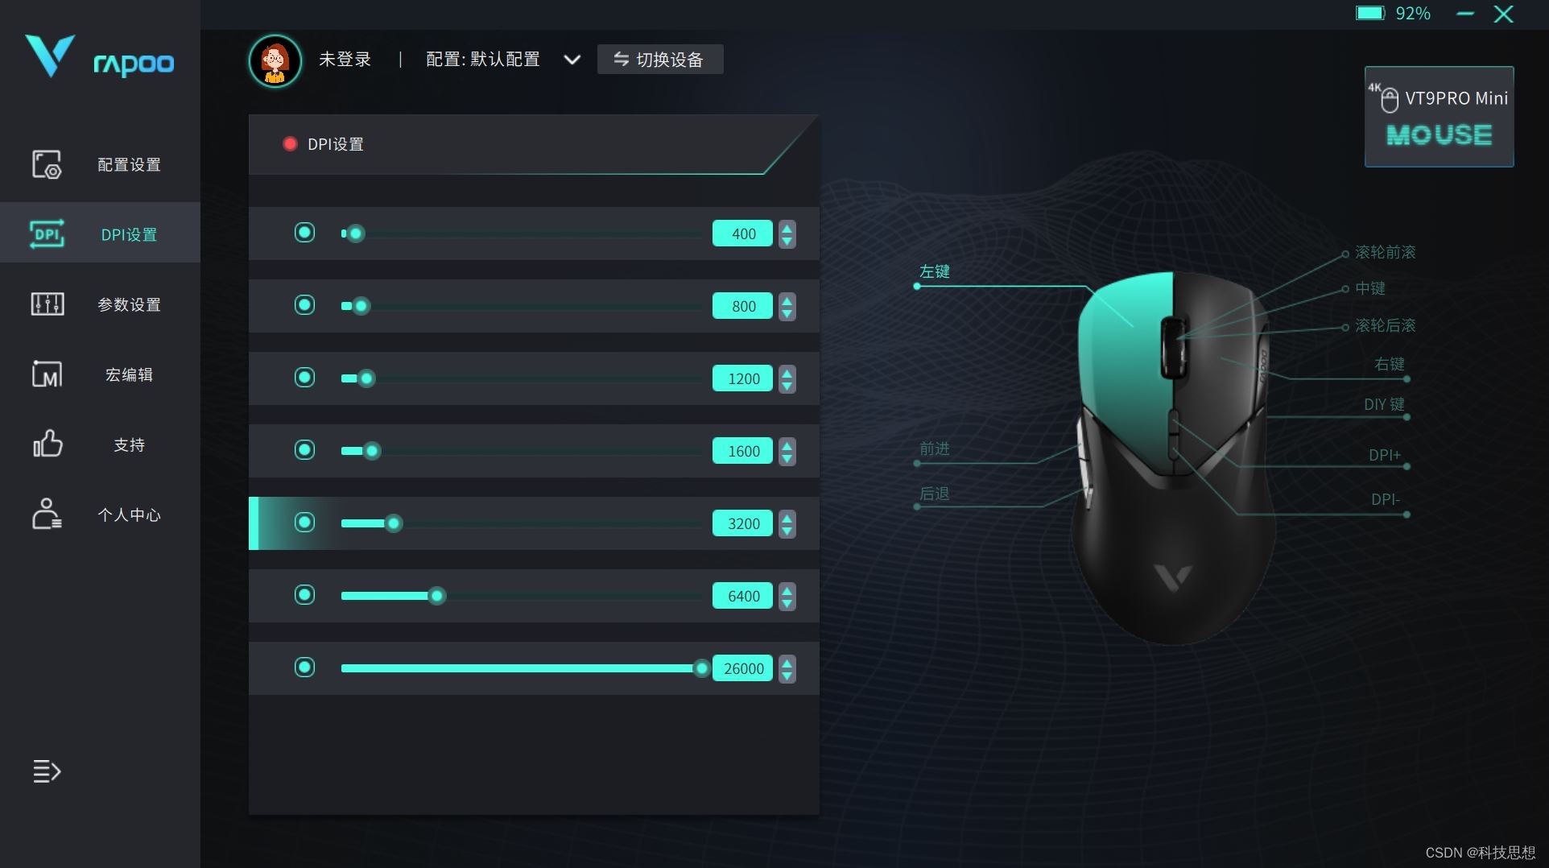Expand the 默认配置 profile dropdown
The width and height of the screenshot is (1549, 868).
(572, 60)
